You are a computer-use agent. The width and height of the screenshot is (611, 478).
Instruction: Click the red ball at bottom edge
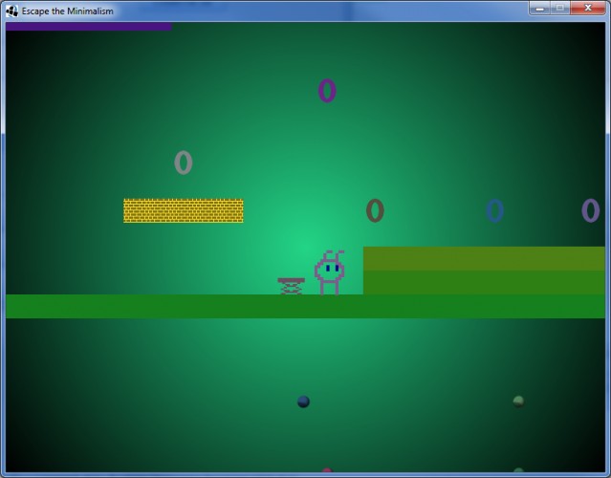[x=327, y=470]
